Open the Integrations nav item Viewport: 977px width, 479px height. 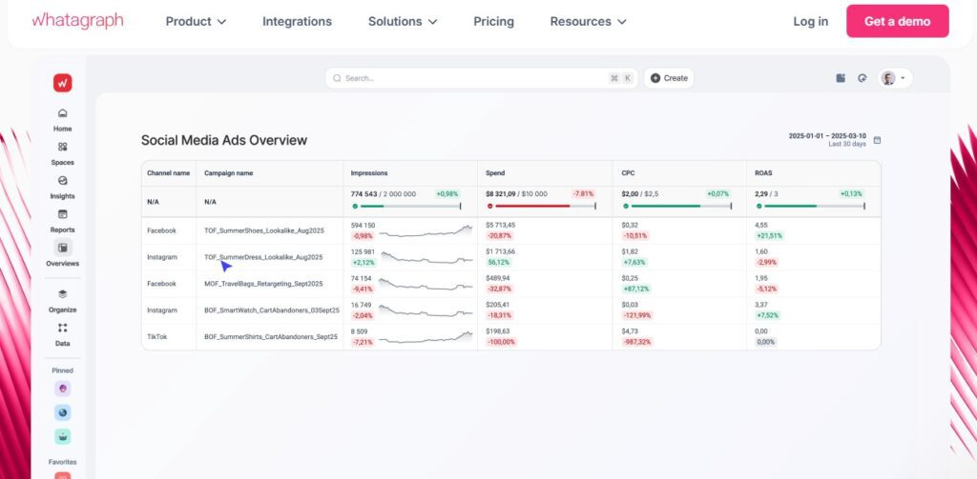point(297,21)
